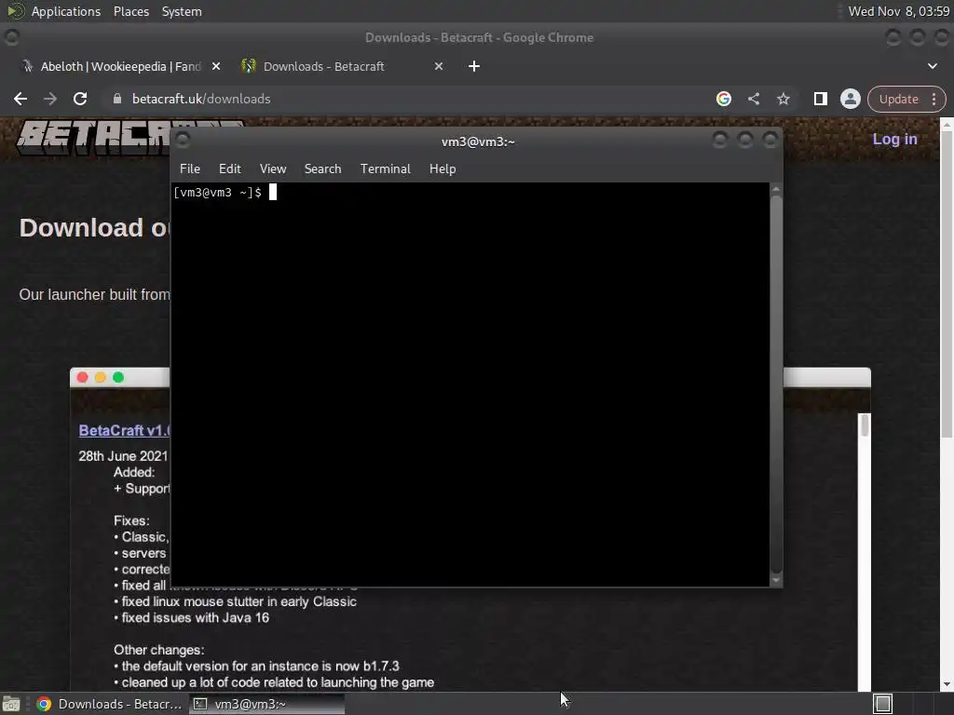Click the terminal vertical scrollbar
This screenshot has width=954, height=715.
(x=776, y=384)
